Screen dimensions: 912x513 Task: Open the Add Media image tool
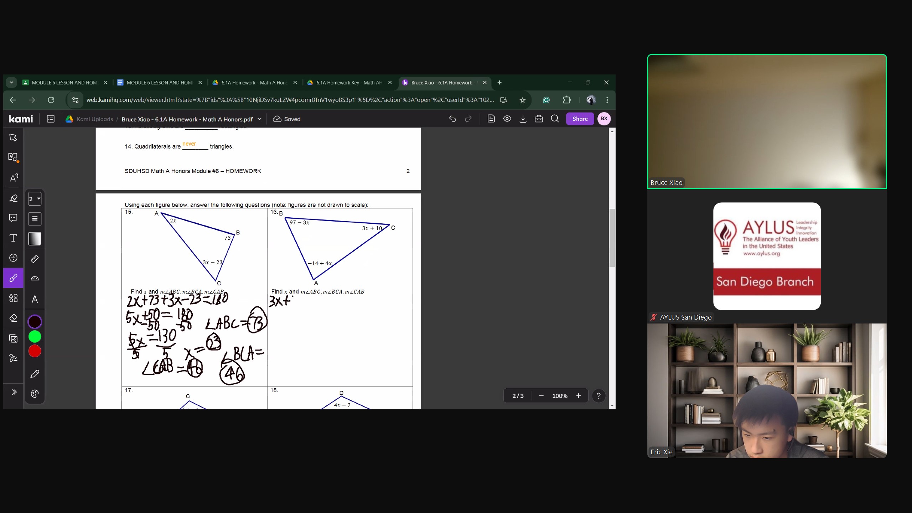13,338
